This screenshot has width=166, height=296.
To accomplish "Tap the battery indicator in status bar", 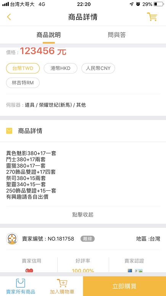I will (x=158, y=4).
